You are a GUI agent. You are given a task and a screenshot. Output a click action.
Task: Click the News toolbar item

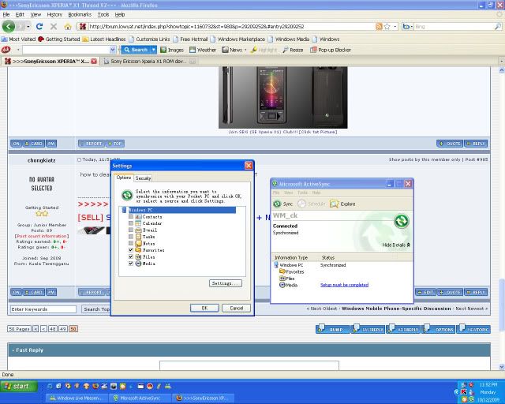232,50
